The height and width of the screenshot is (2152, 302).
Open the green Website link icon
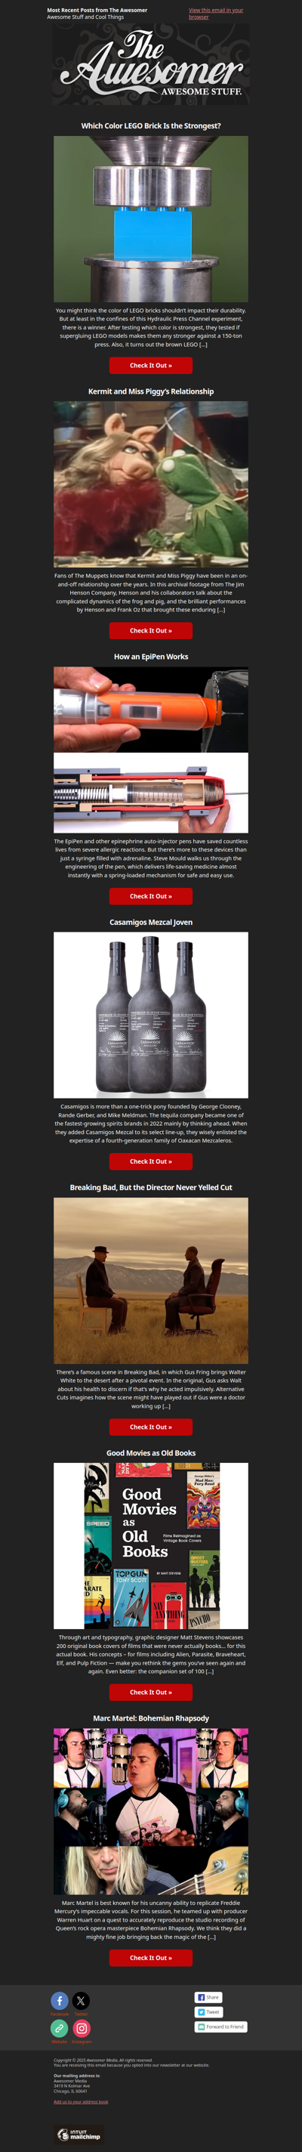59,2027
